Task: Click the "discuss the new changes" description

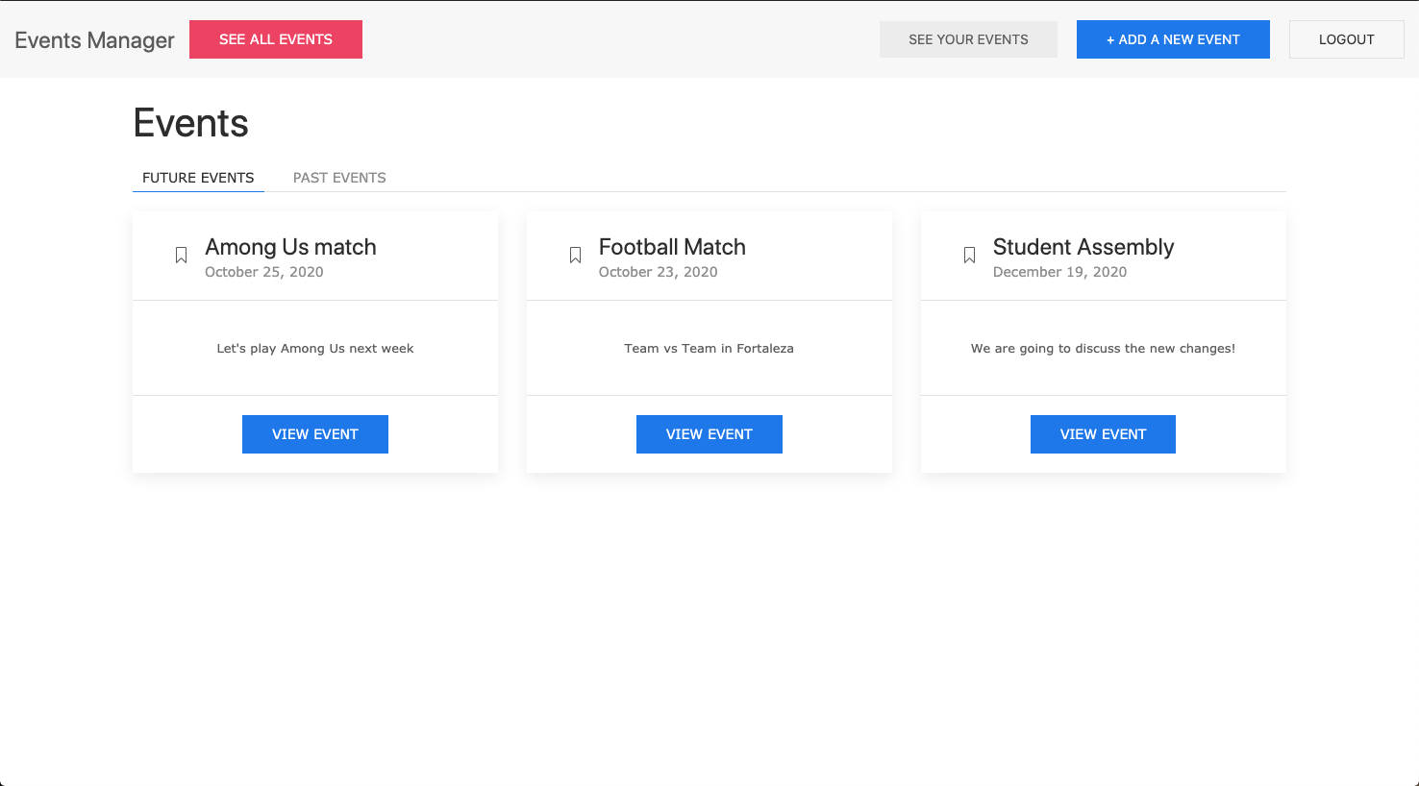Action: (1103, 349)
